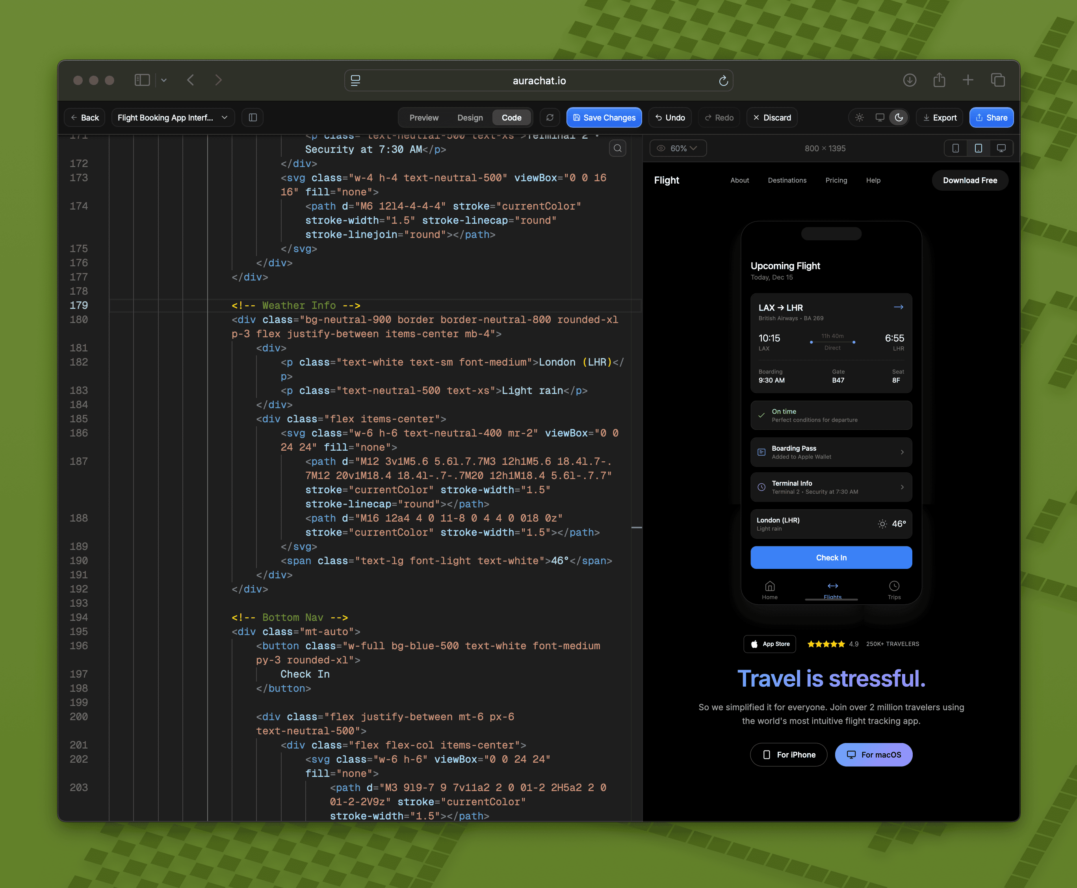The height and width of the screenshot is (888, 1077).
Task: Show tab overview icon
Action: (x=998, y=80)
